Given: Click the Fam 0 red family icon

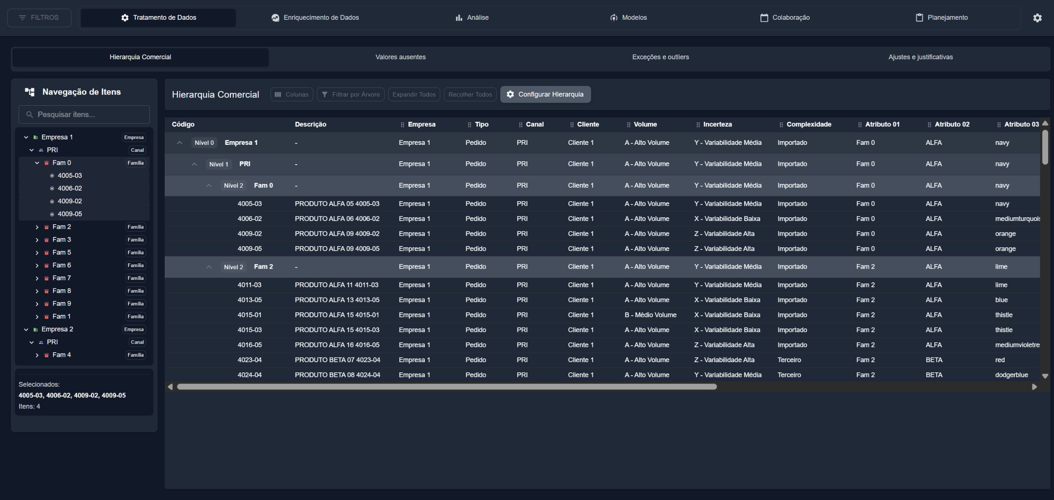Looking at the screenshot, I should point(47,163).
